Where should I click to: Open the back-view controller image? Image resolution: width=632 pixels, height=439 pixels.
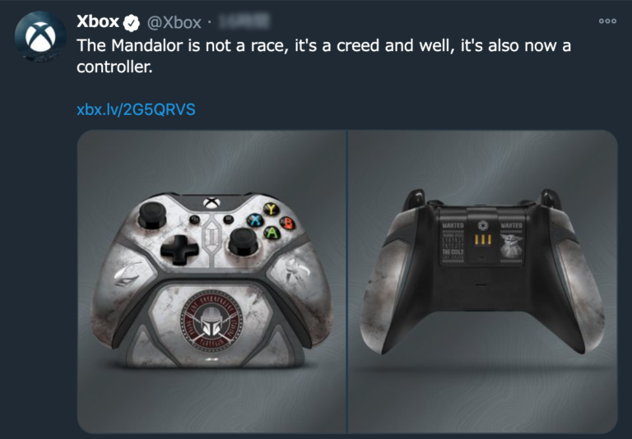pyautogui.click(x=483, y=281)
